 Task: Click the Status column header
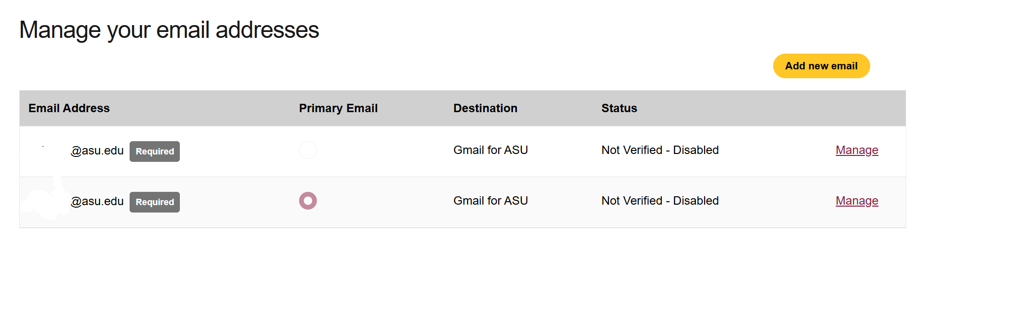pyautogui.click(x=619, y=108)
